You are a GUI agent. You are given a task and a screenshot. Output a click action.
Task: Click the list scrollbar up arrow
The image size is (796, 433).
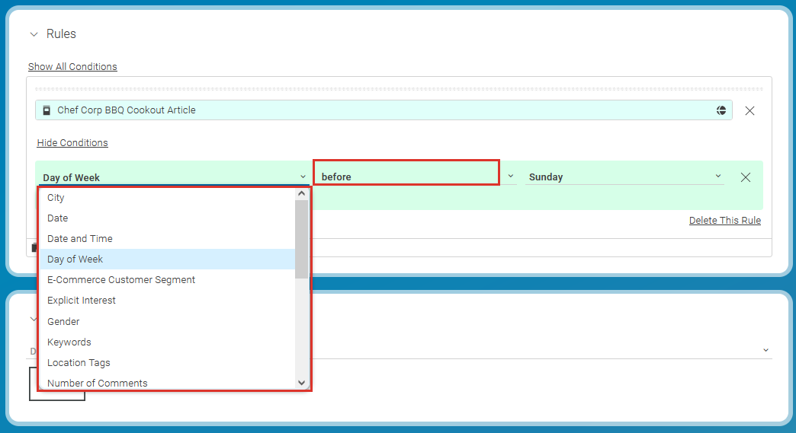(301, 193)
